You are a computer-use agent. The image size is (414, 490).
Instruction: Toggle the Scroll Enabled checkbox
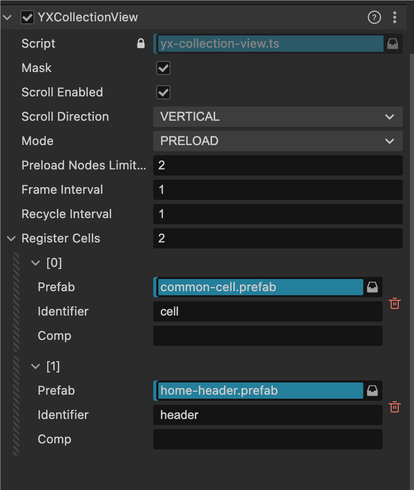[163, 92]
